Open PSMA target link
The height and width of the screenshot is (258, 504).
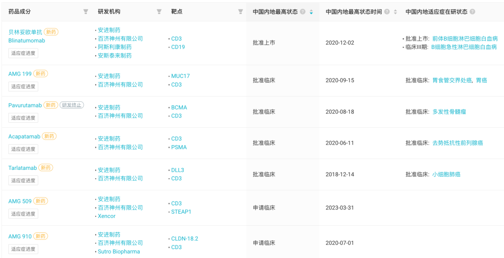(179, 147)
